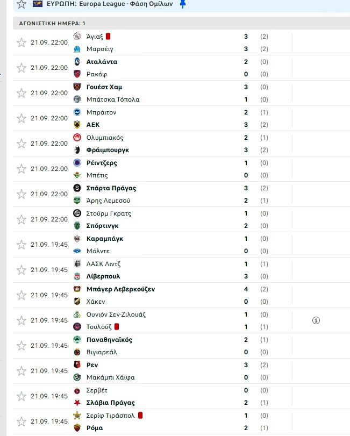Click the Ολυμπιακός team logo
This screenshot has width=350, height=436.
tap(77, 138)
